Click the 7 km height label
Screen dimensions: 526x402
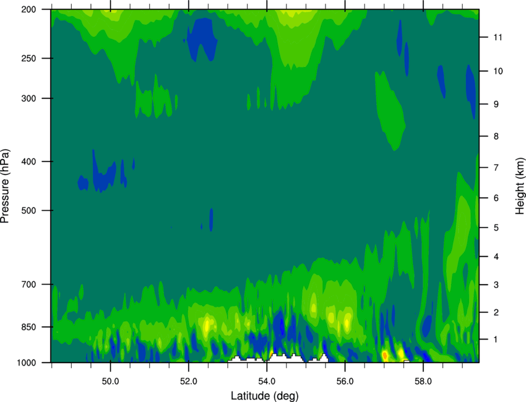point(496,168)
